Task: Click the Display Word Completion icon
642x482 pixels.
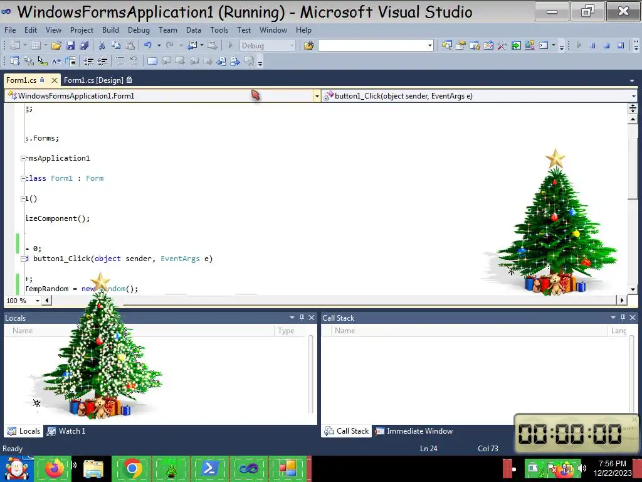Action: (x=56, y=61)
